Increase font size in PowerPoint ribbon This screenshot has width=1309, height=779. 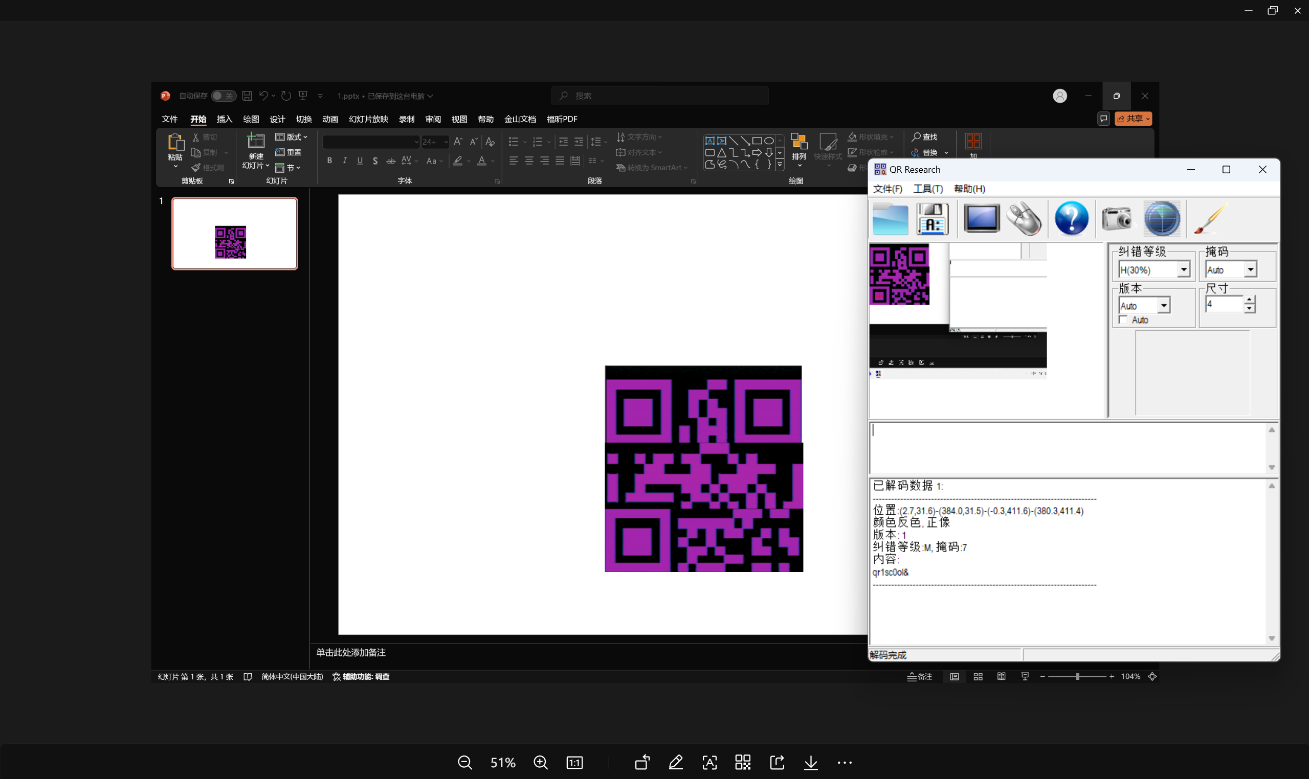[x=458, y=142]
